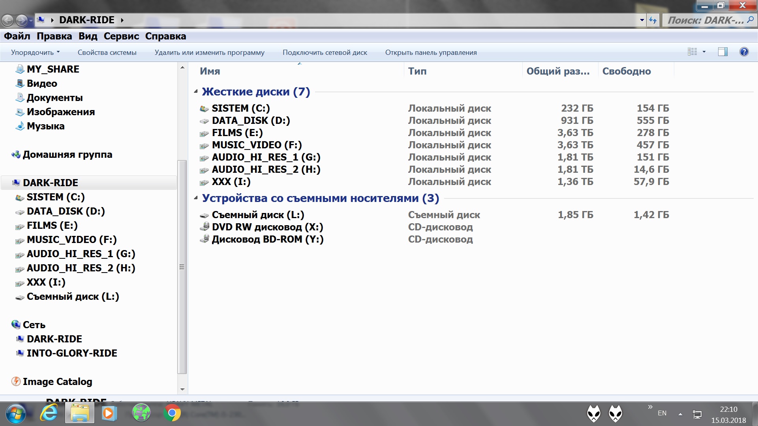Viewport: 758px width, 426px height.
Task: Click the help question mark icon
Action: 744,52
